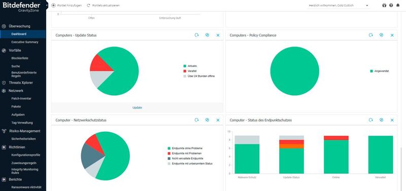The height and width of the screenshot is (191, 406).
Task: Toggle Über 24 Stunden offline legend entry
Action: tap(199, 76)
